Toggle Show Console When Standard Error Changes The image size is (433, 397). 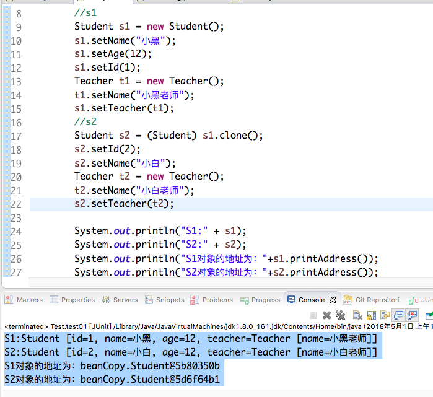coord(412,315)
